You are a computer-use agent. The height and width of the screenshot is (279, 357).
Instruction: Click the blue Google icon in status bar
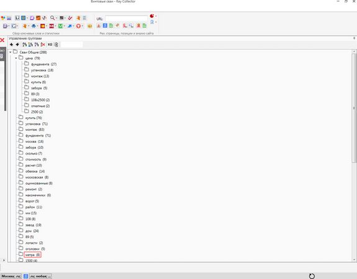point(25,276)
